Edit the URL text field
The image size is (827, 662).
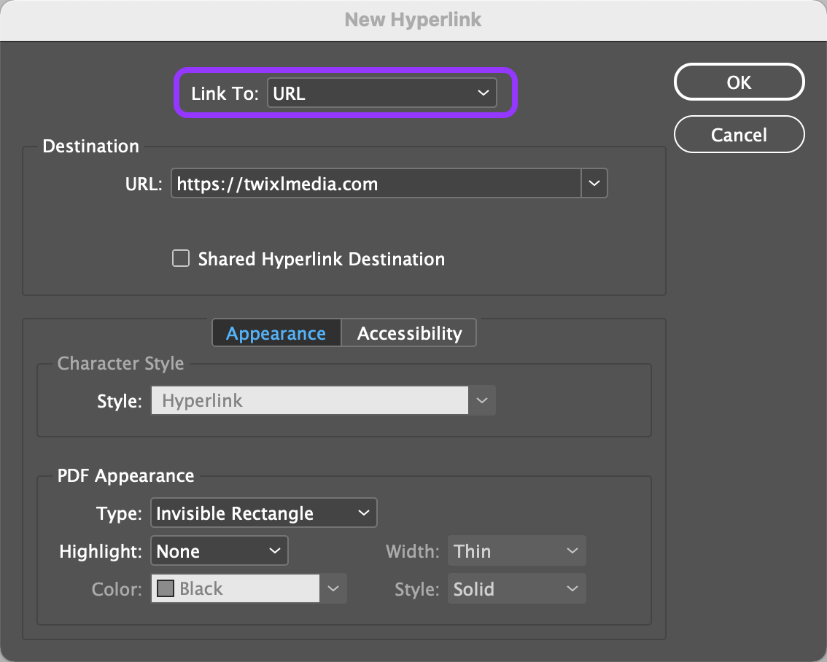(x=376, y=184)
